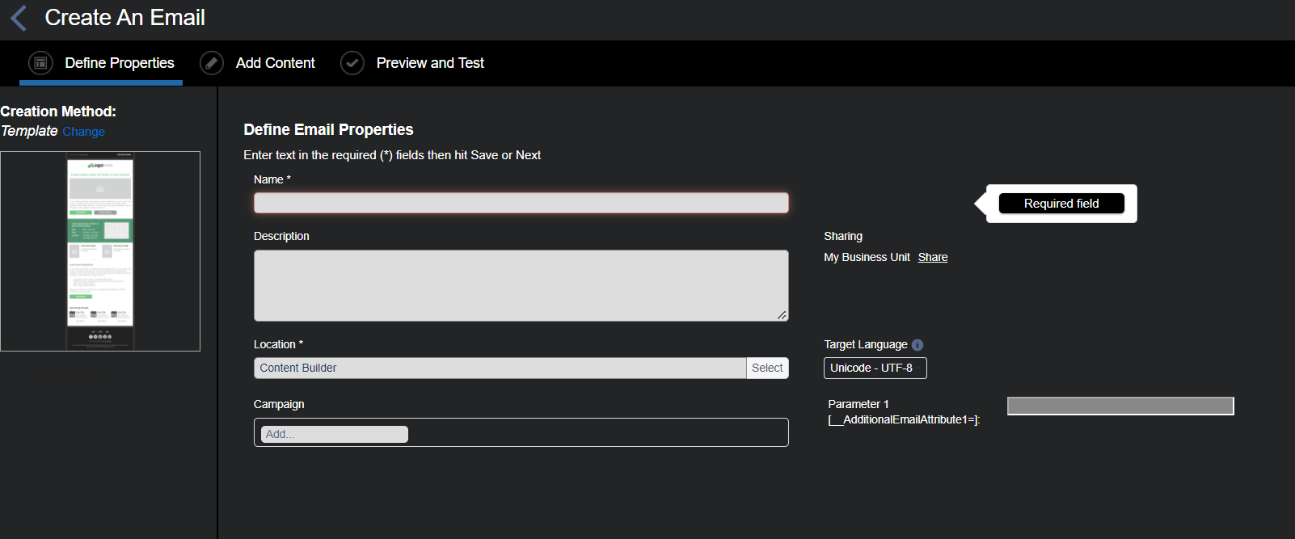Click the back arrow beside Create An Email

pos(19,18)
